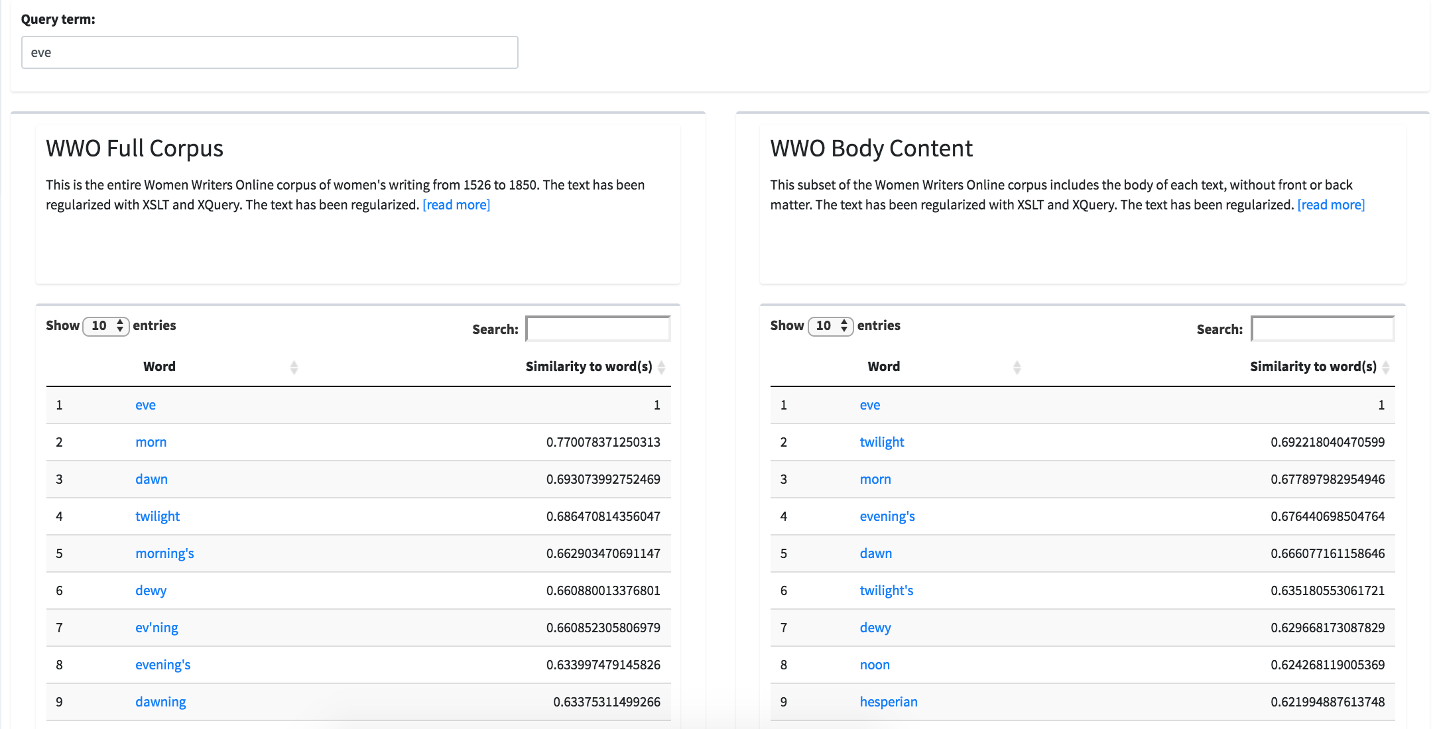The width and height of the screenshot is (1435, 729).
Task: Open the read more link for WWO Body Content
Action: [x=1330, y=204]
